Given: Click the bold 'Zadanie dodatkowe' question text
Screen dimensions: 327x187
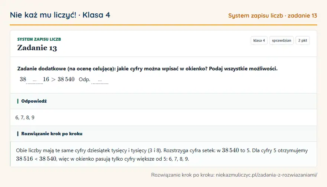Looking at the screenshot, I should click(147, 69).
